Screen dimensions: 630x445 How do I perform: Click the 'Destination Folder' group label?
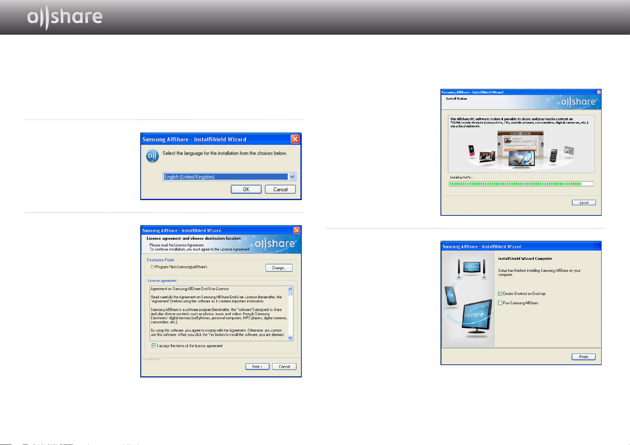(x=160, y=260)
